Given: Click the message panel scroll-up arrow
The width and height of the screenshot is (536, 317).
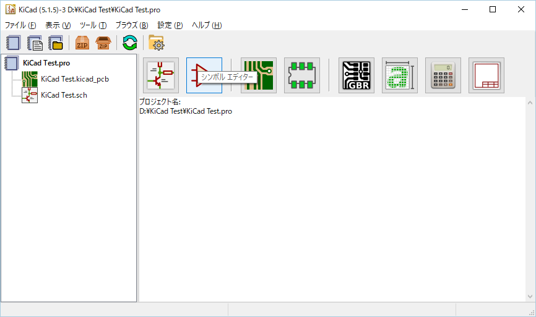Looking at the screenshot, I should [530, 103].
